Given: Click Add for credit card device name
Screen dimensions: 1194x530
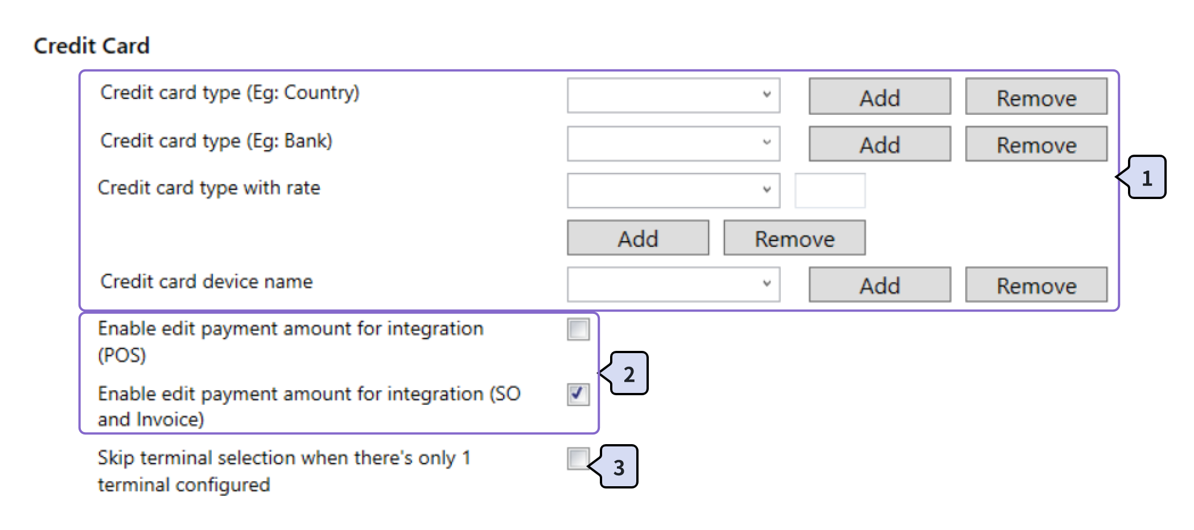Looking at the screenshot, I should (x=879, y=285).
